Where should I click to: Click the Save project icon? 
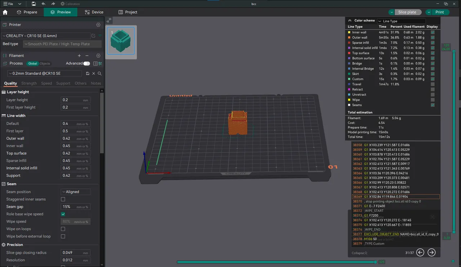tap(33, 4)
